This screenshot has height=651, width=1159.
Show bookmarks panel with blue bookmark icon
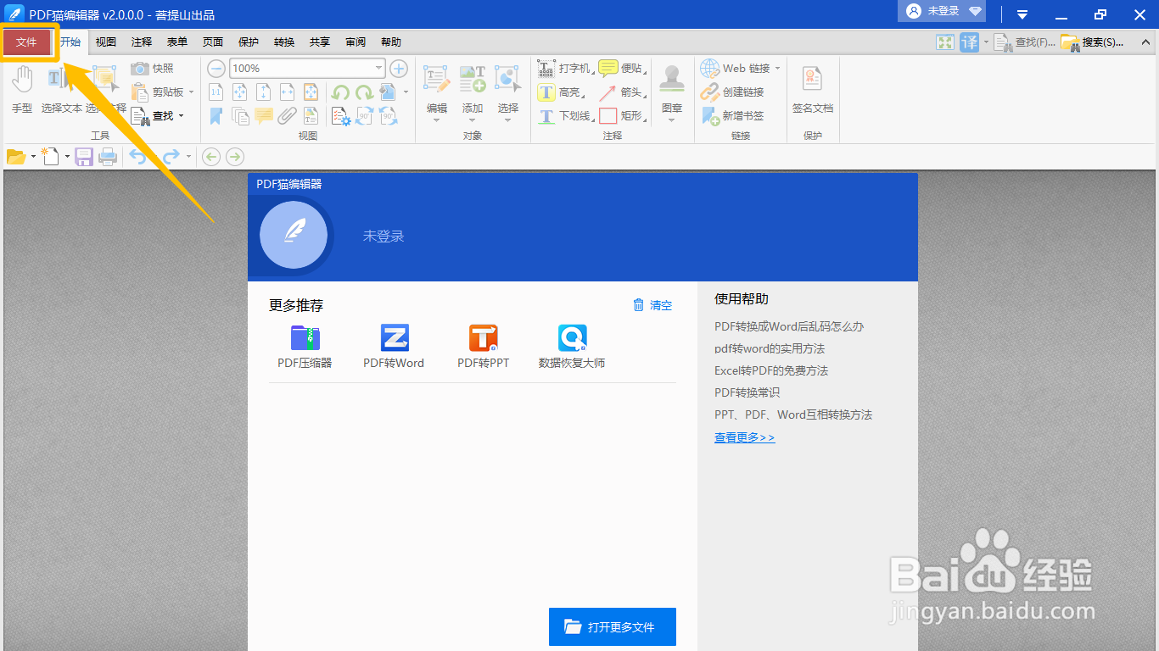tap(216, 115)
